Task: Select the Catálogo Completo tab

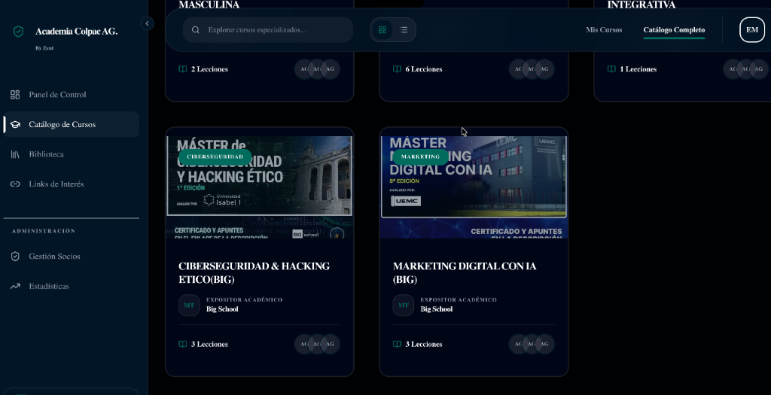Action: click(x=674, y=29)
